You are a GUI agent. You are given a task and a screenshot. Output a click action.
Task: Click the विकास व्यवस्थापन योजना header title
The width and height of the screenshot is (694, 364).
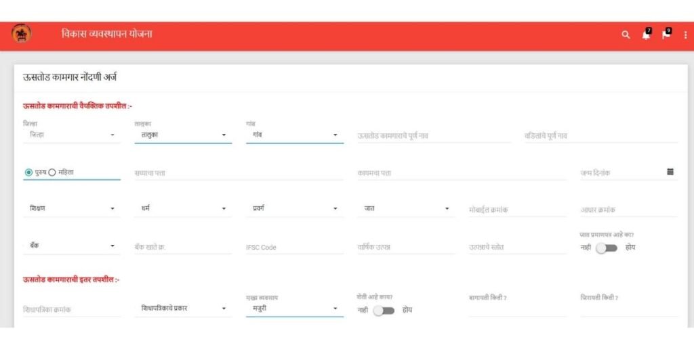pos(106,34)
